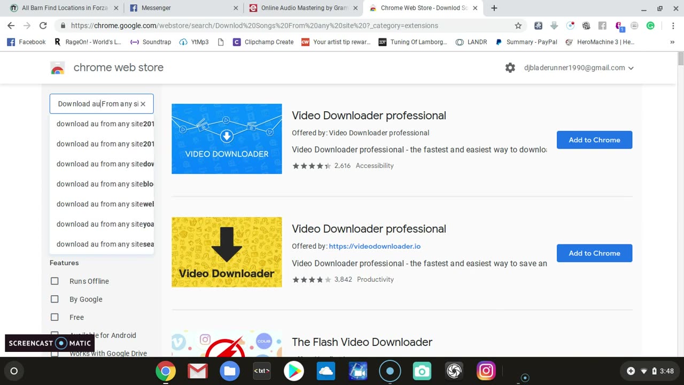684x385 pixels.
Task: Check the By Google filter
Action: (x=55, y=299)
